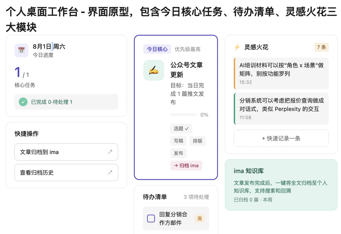Click the 快捷操作 heading
Image resolution: width=341 pixels, height=234 pixels.
27,134
